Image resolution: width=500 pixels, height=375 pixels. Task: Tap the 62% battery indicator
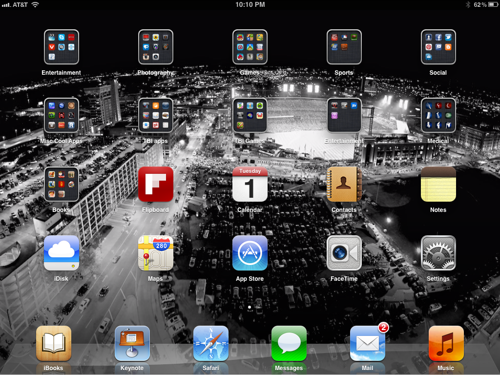(x=485, y=4)
